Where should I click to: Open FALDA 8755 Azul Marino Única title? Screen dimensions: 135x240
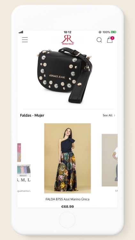pyautogui.click(x=67, y=199)
